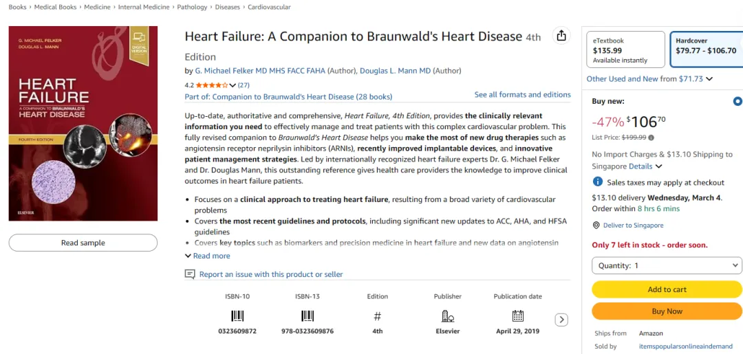Click the Edition hash icon
The image size is (743, 354).
pyautogui.click(x=377, y=316)
